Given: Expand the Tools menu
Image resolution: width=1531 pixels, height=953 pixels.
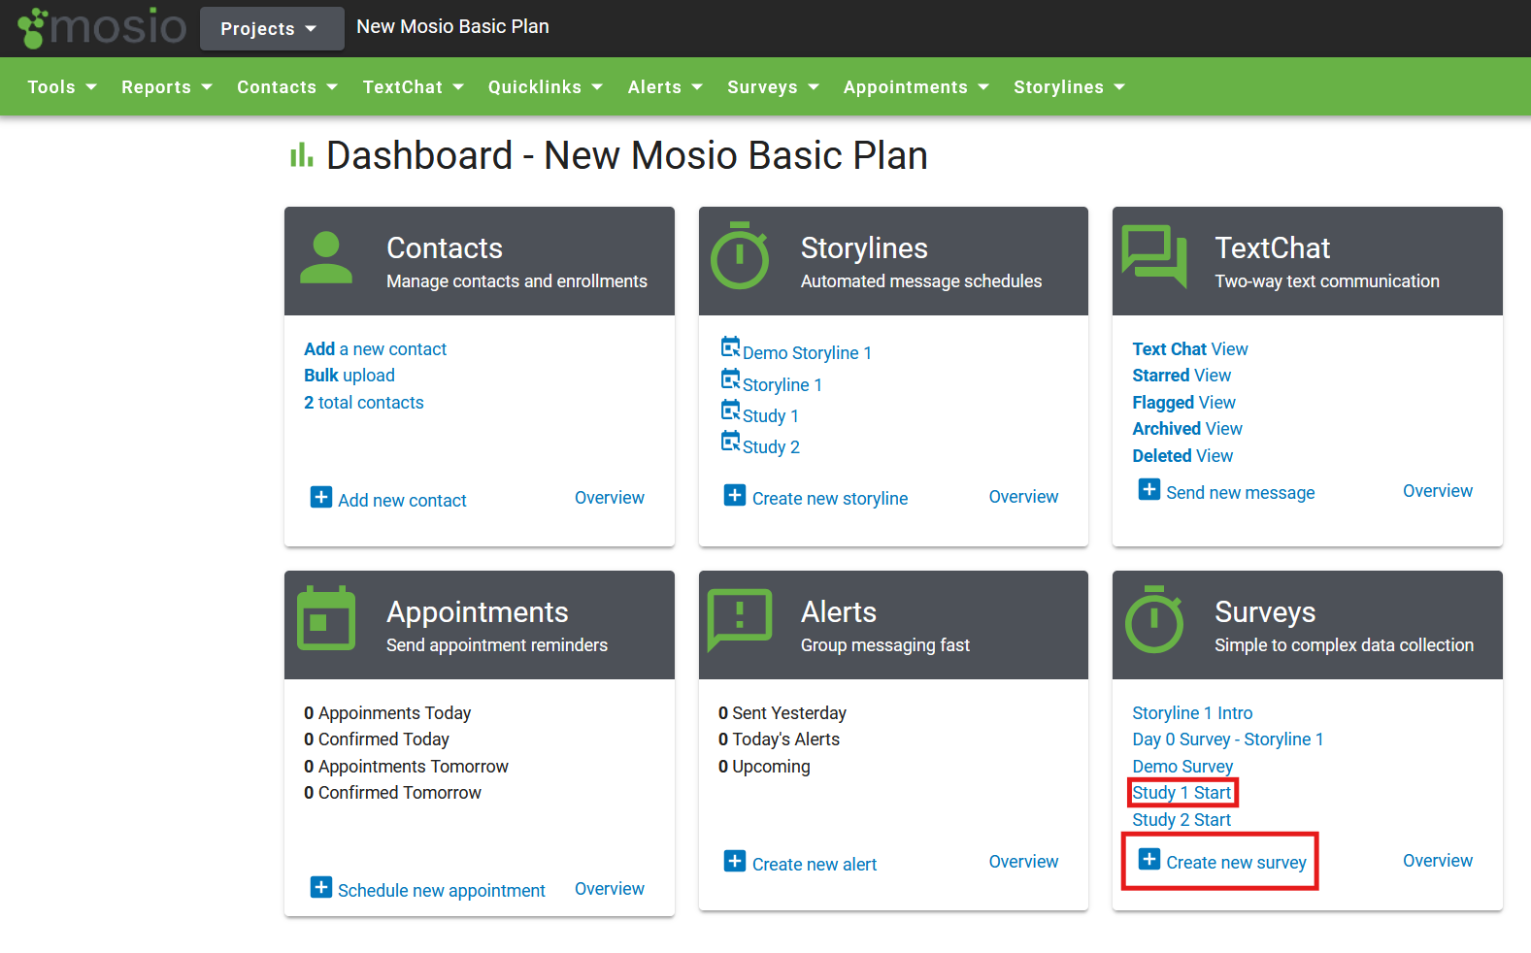Looking at the screenshot, I should tap(62, 87).
